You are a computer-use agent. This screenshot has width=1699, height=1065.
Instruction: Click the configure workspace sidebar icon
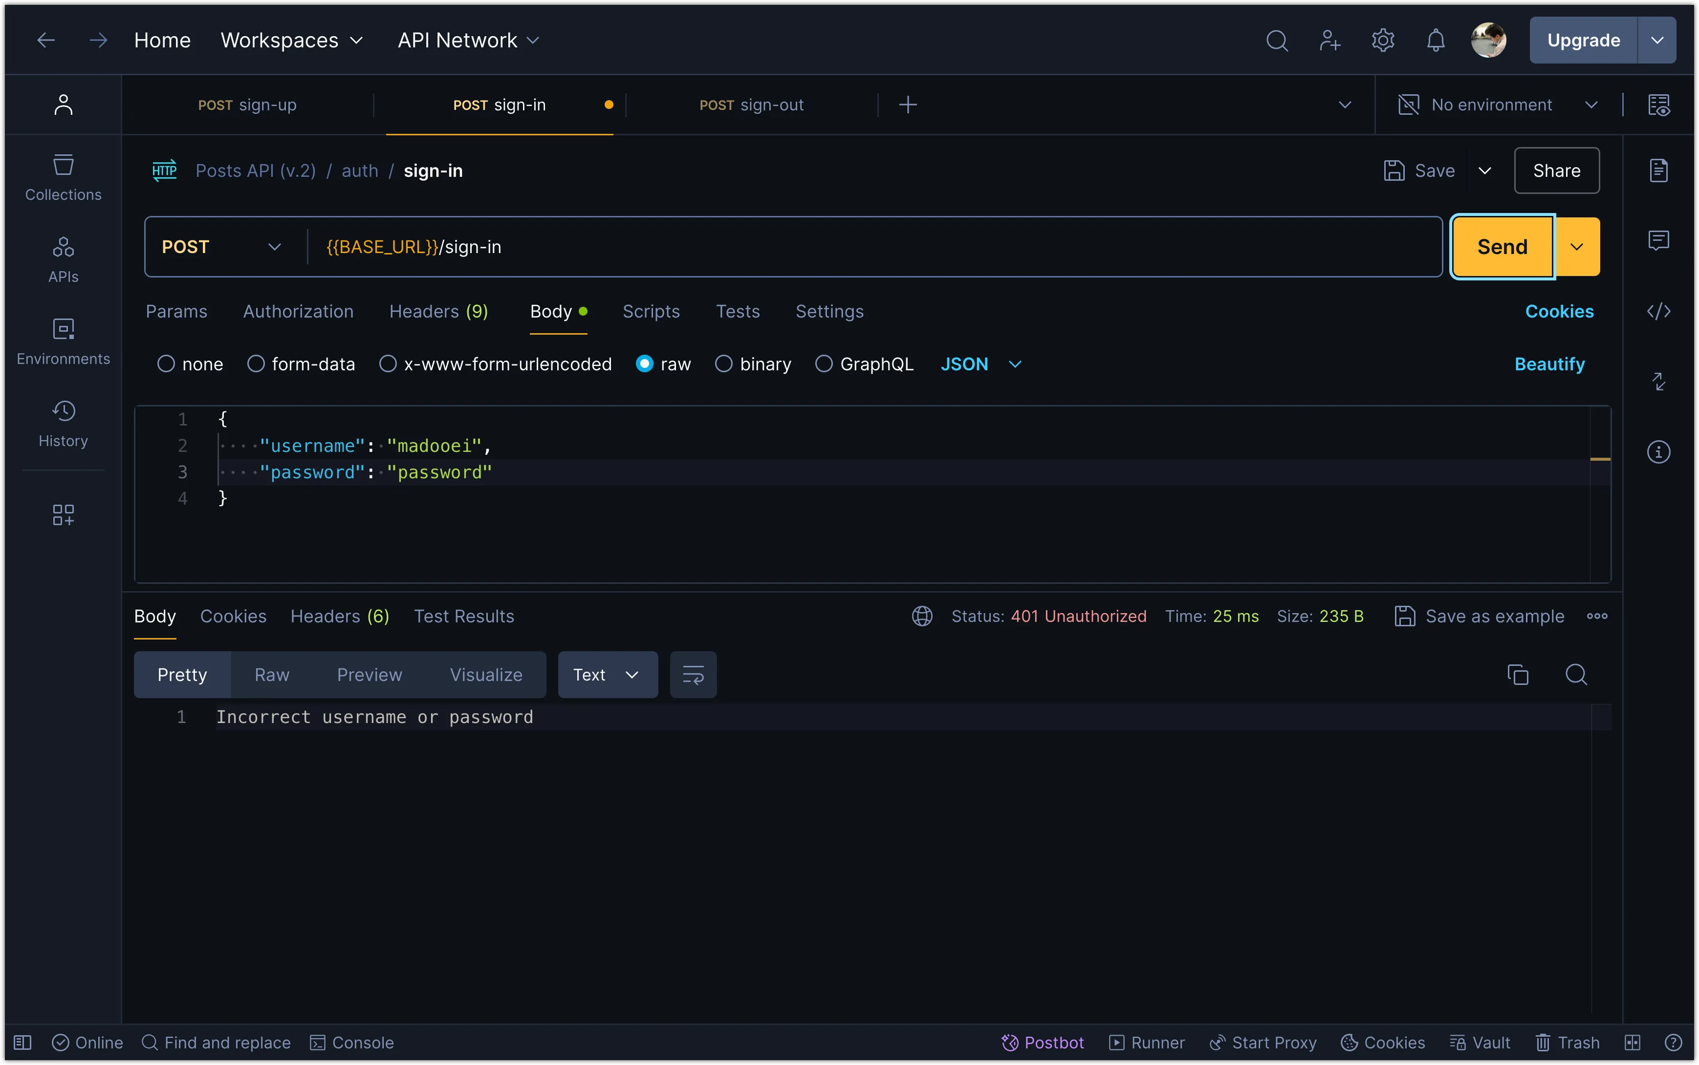pyautogui.click(x=64, y=515)
